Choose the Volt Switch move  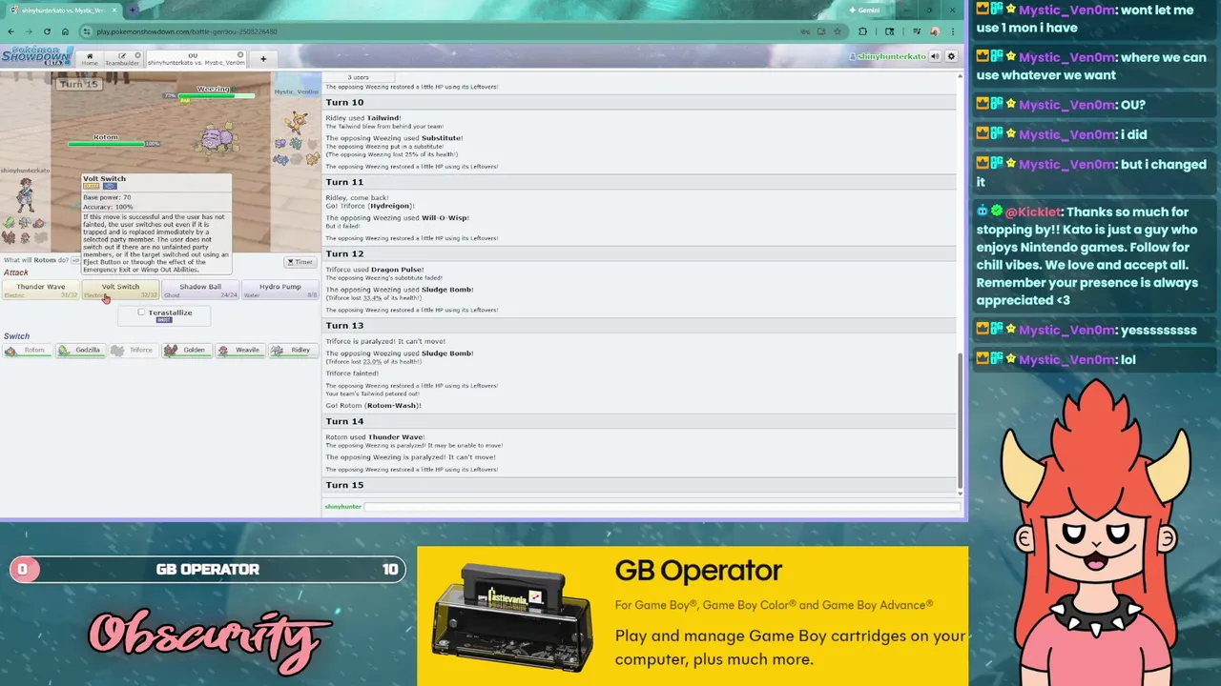[x=121, y=290]
